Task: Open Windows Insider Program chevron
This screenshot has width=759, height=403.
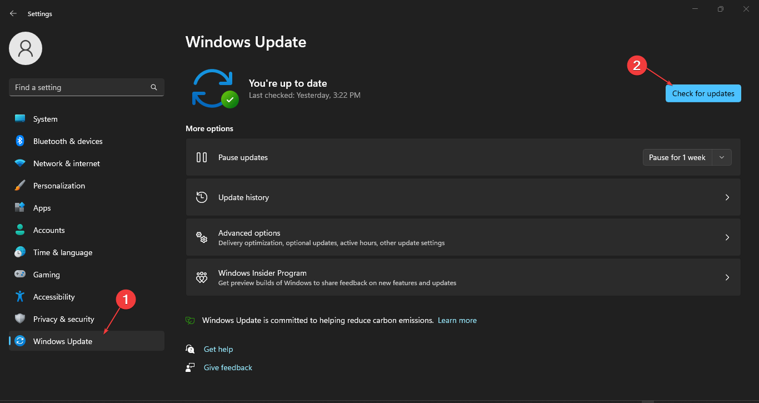Action: (x=727, y=277)
